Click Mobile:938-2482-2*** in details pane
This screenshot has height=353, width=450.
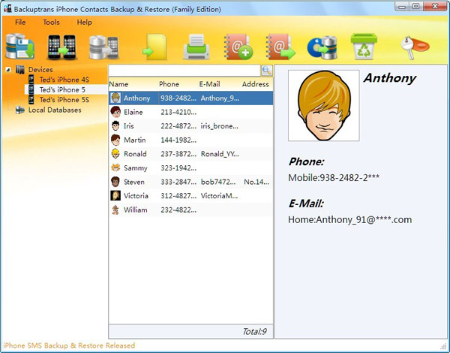pyautogui.click(x=334, y=177)
